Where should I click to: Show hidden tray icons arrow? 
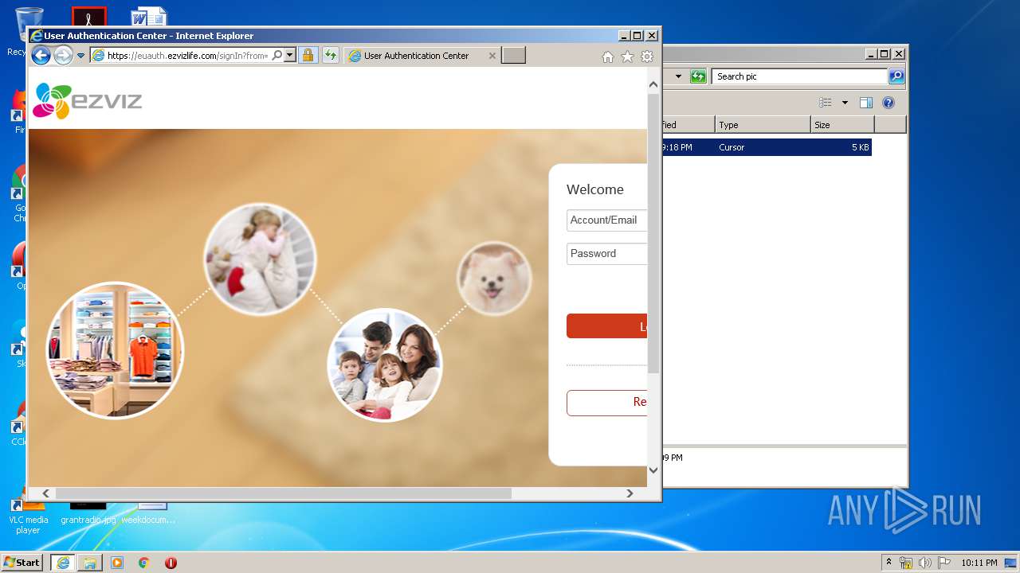889,563
